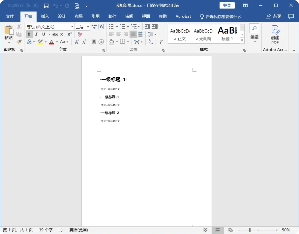Toggle Subscript formatting
This screenshot has width=299, height=234.
(62, 34)
